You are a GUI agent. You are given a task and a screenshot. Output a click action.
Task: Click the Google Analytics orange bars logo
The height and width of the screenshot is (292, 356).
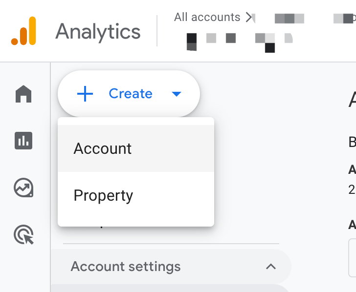[x=23, y=31]
